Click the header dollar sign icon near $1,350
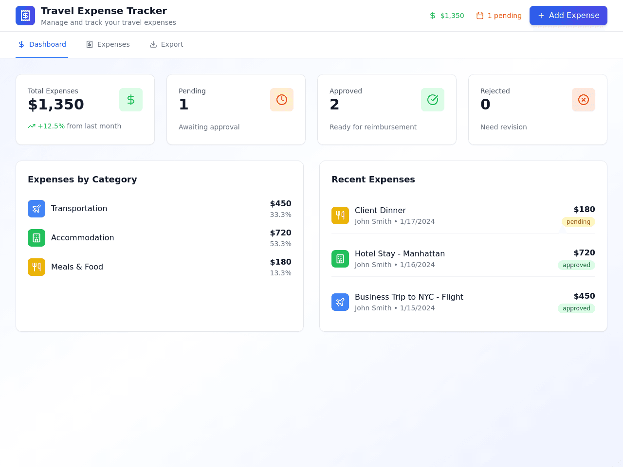Viewport: 623px width, 467px height. (x=433, y=16)
